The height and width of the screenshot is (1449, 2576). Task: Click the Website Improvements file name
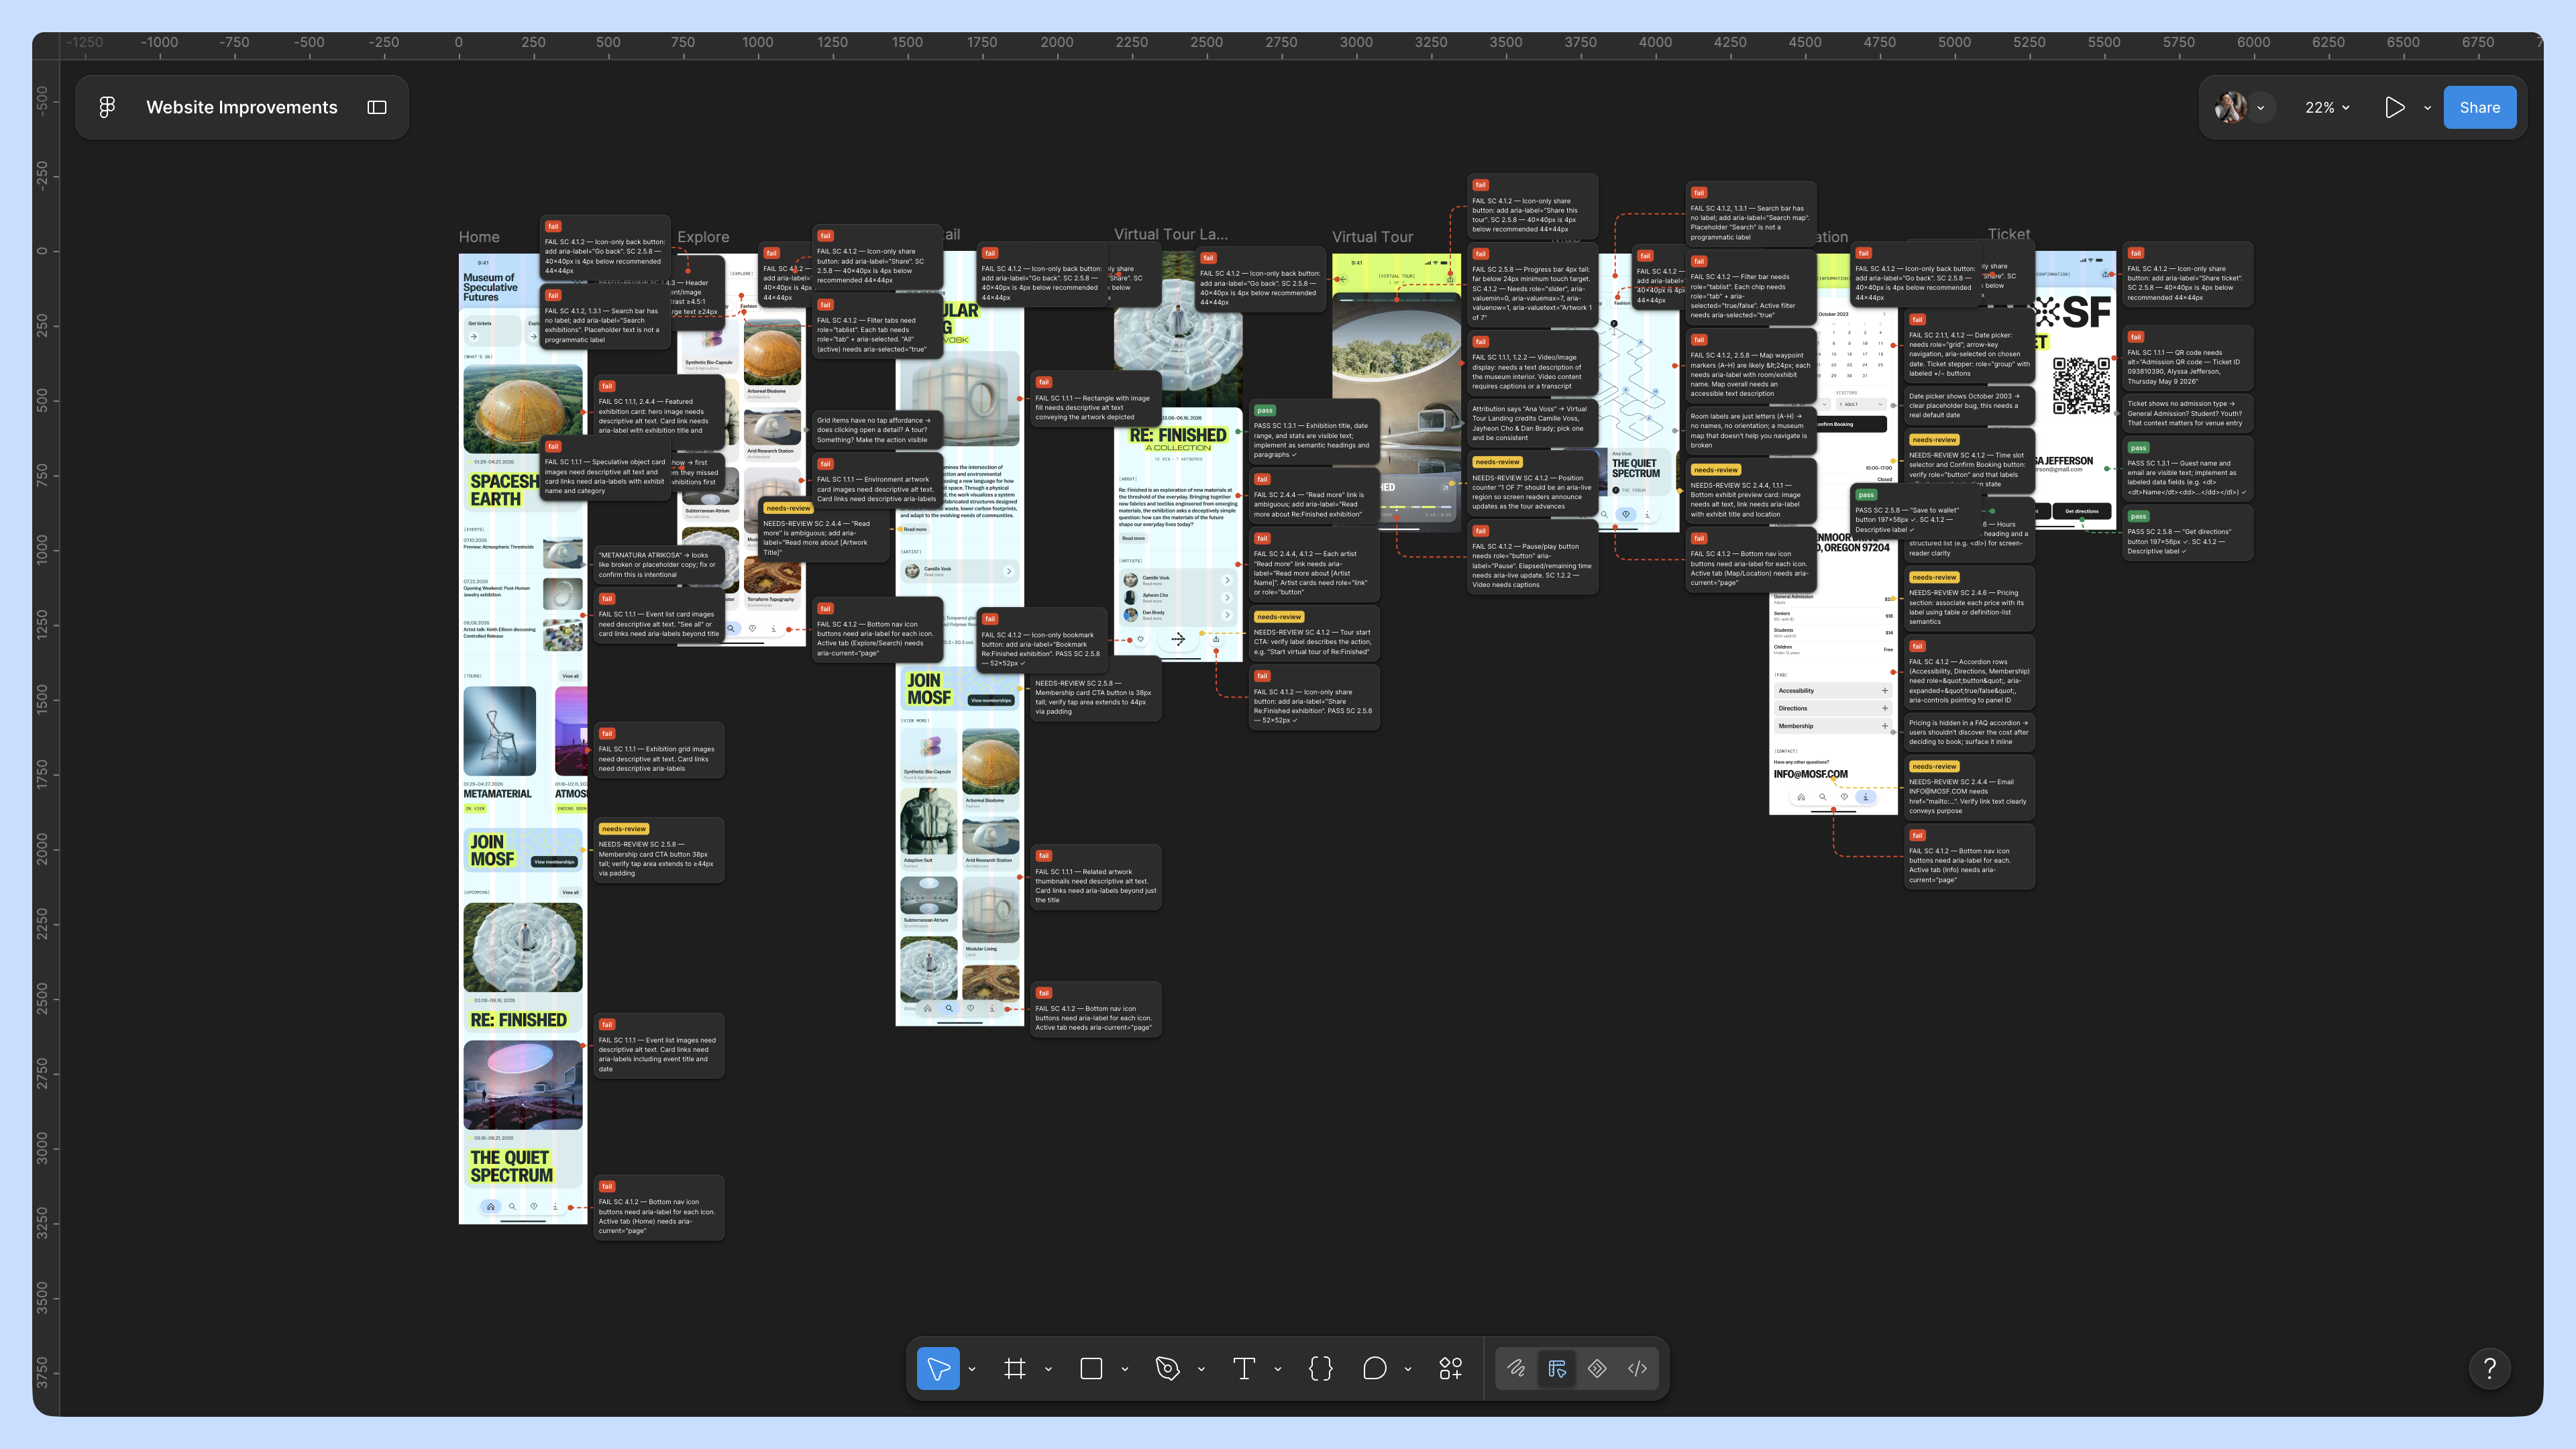[242, 107]
